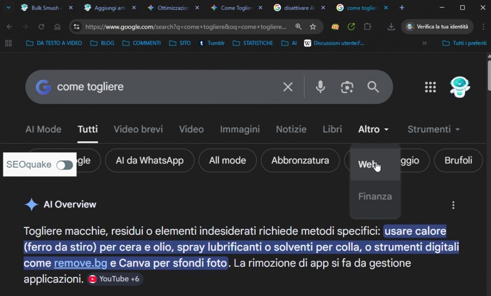
Task: Open browser downloads
Action: pos(391,27)
